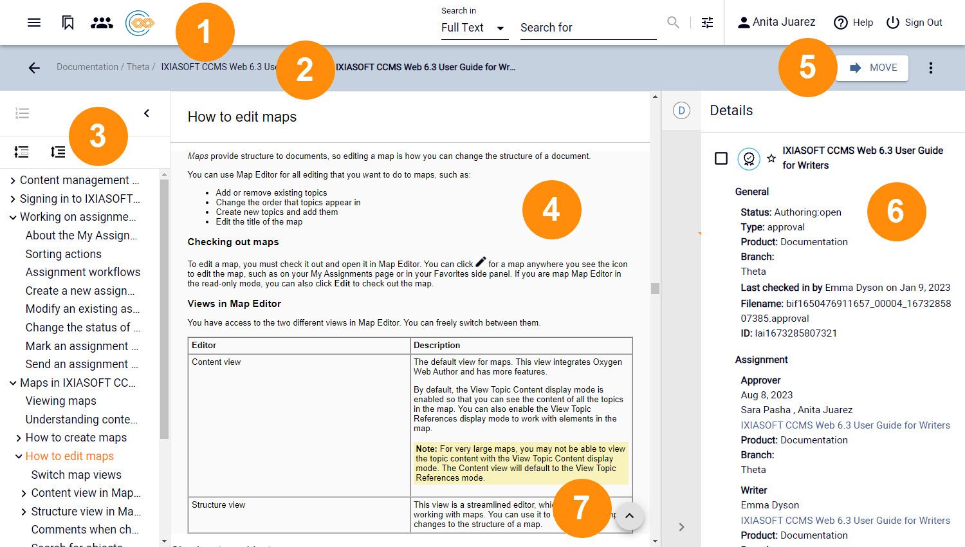Viewport: 965px width, 547px height.
Task: Click Documentation breadcrumb link
Action: 87,67
